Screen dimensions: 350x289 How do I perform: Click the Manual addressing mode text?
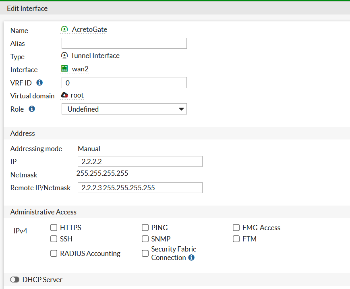pos(89,148)
